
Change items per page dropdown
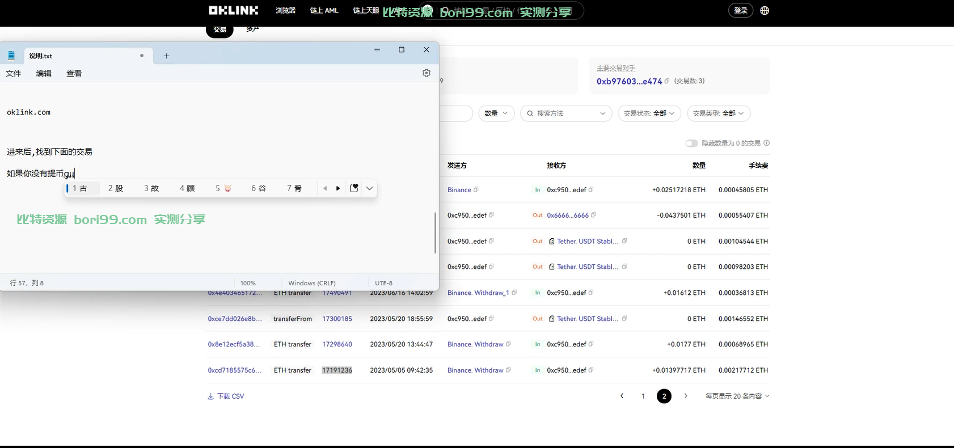point(737,396)
